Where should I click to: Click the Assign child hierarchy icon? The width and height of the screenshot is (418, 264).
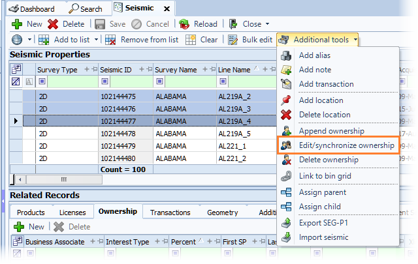(x=286, y=207)
